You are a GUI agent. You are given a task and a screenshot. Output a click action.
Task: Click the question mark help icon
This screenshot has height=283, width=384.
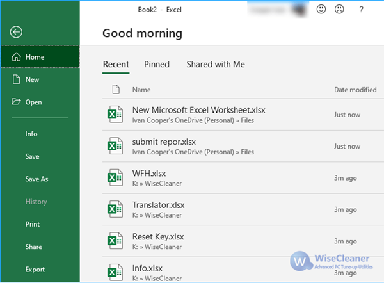pyautogui.click(x=361, y=10)
